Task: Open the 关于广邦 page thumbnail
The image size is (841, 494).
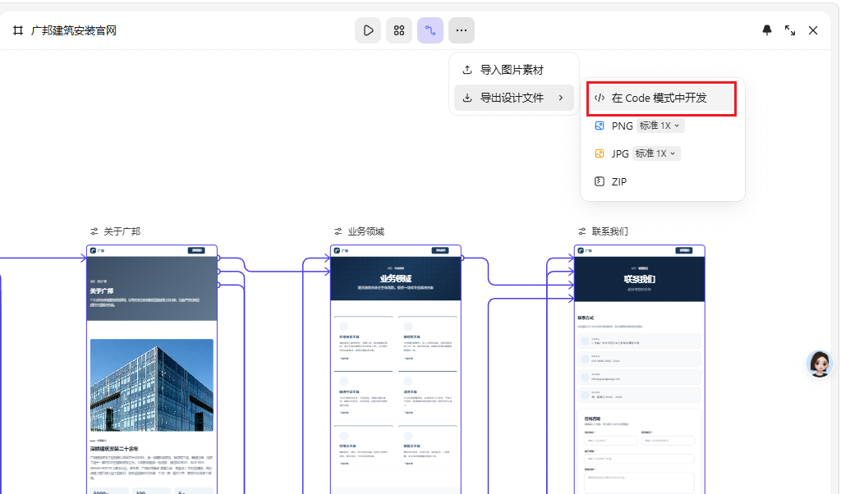Action: coord(152,369)
